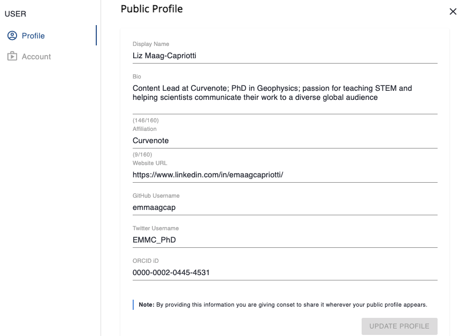
Task: Focus the GitHub Username field
Action: click(x=285, y=207)
